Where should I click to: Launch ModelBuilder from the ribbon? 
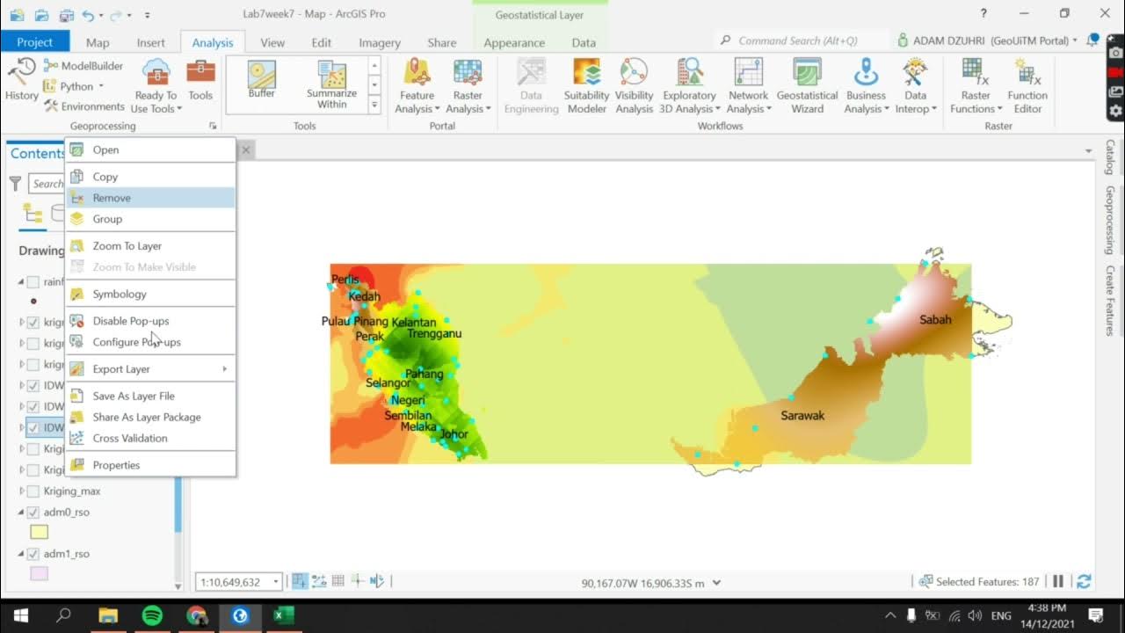click(83, 66)
